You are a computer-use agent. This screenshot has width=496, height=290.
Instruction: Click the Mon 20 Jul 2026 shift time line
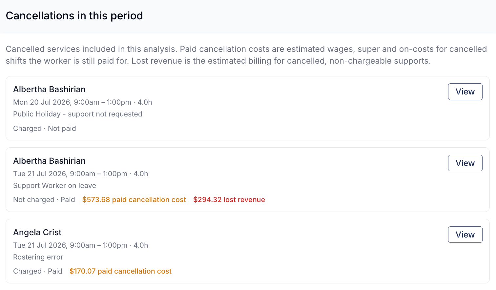83,102
